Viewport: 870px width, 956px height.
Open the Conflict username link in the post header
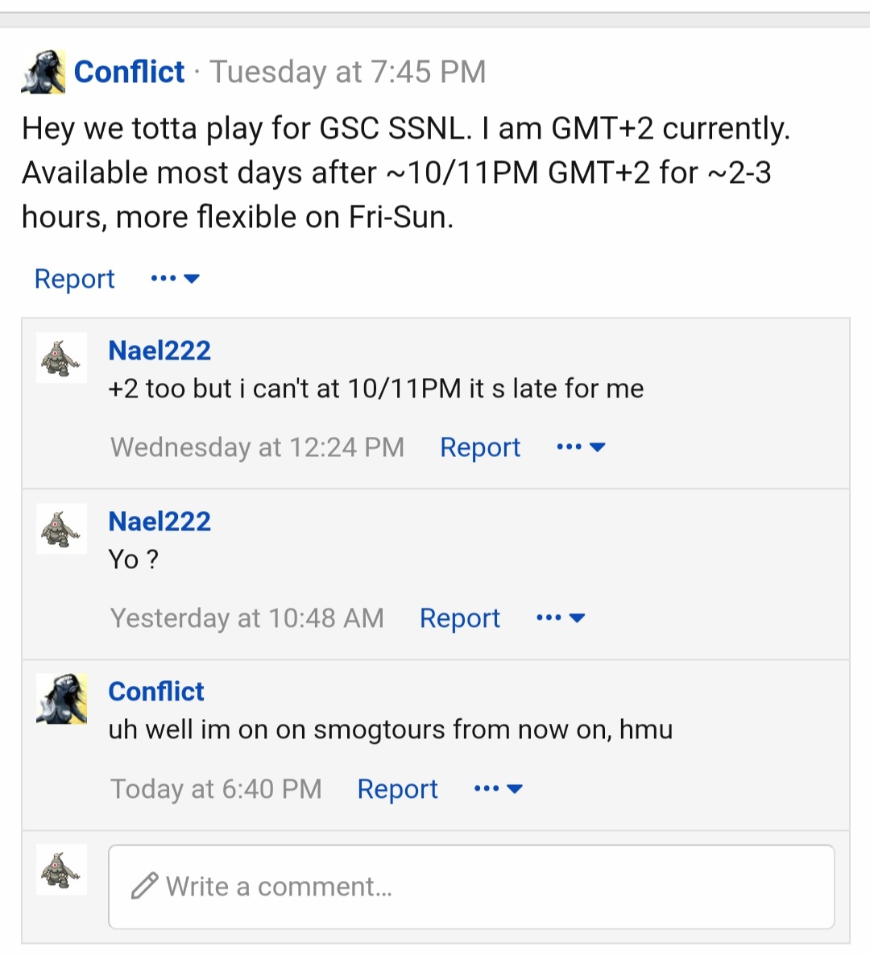click(129, 72)
